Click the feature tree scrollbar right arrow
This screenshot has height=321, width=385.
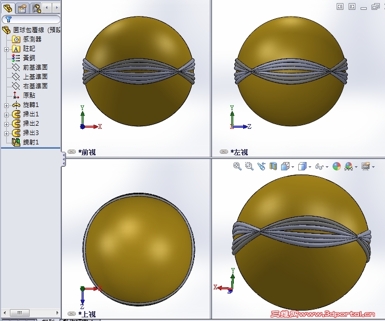(57, 313)
